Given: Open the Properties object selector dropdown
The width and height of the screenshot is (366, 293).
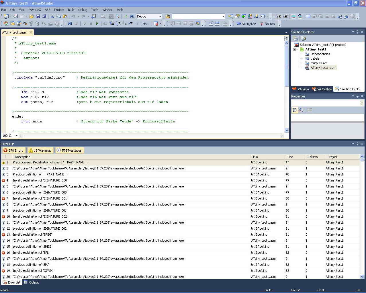Looking at the screenshot, I should [x=362, y=103].
